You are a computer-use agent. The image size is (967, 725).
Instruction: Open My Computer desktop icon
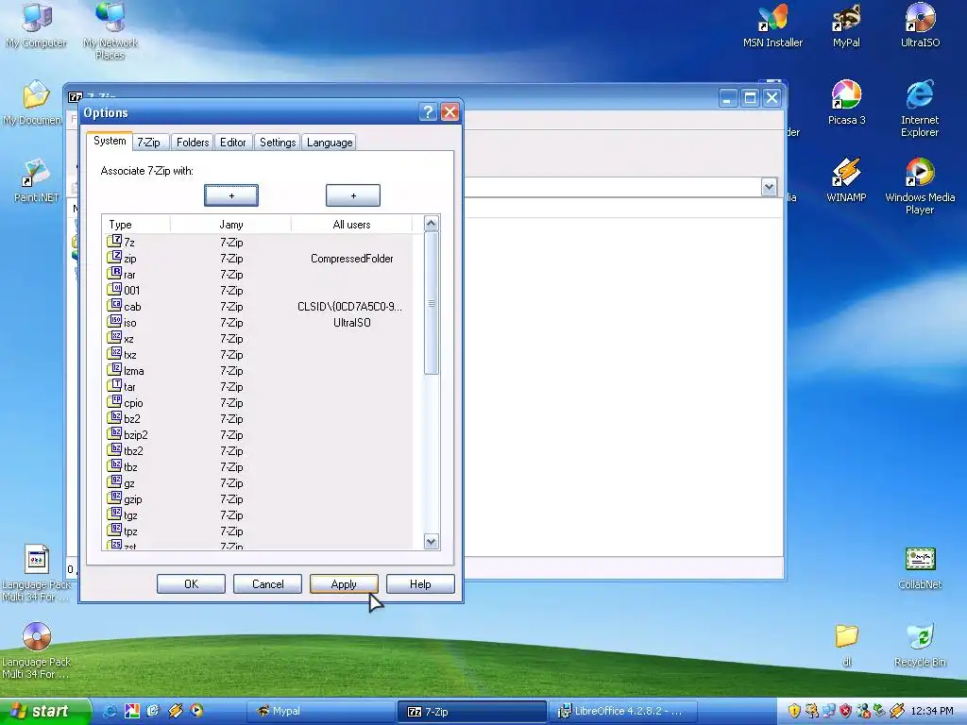coord(37,25)
